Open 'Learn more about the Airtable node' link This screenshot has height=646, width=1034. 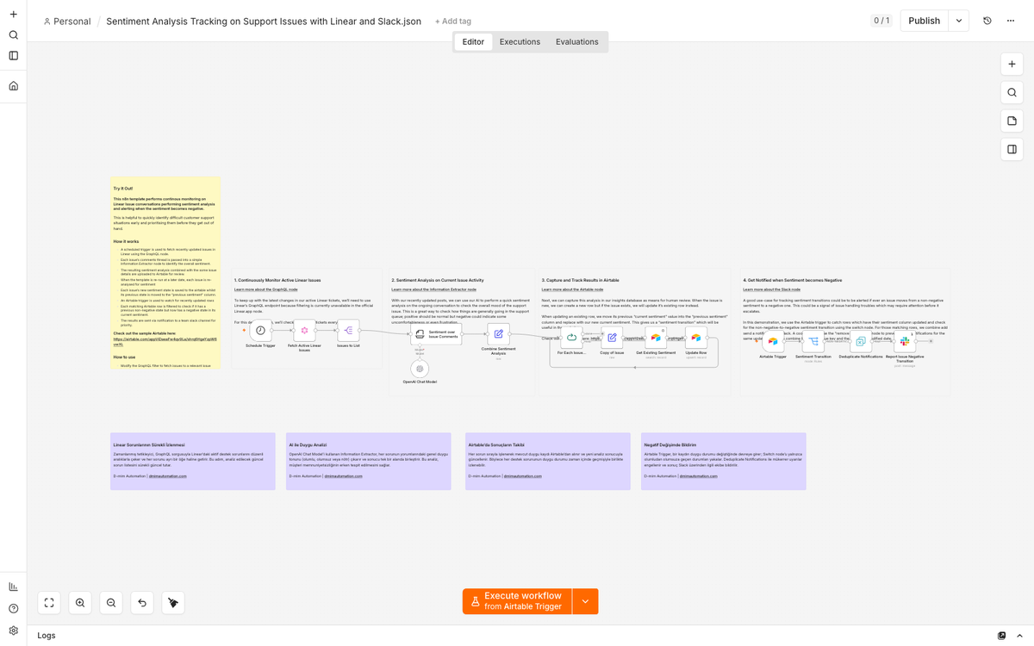(572, 289)
